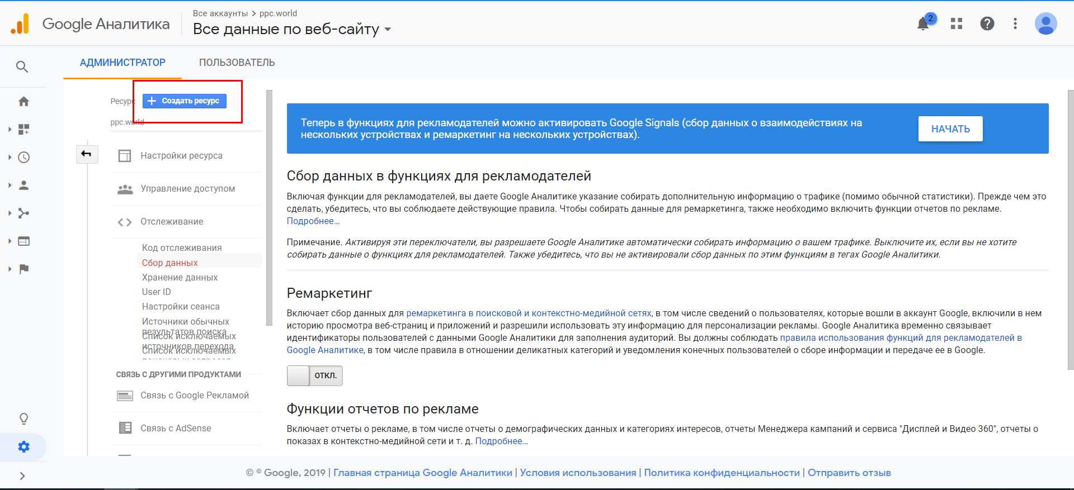1074x490 pixels.
Task: Click the Google Ads linking icon
Action: coord(125,396)
